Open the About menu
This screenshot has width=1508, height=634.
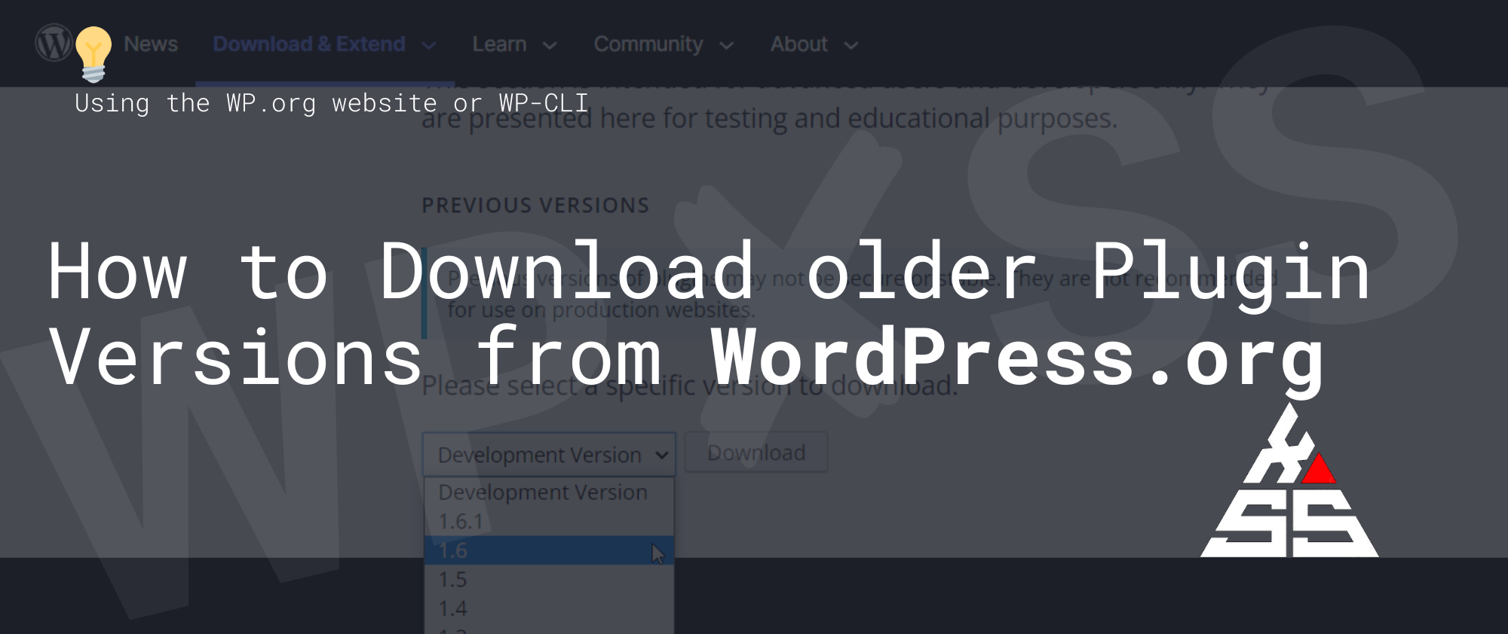click(x=799, y=44)
